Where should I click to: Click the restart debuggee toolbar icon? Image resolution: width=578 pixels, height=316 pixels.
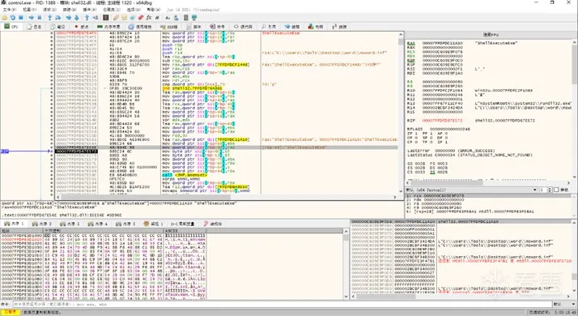tap(13, 17)
